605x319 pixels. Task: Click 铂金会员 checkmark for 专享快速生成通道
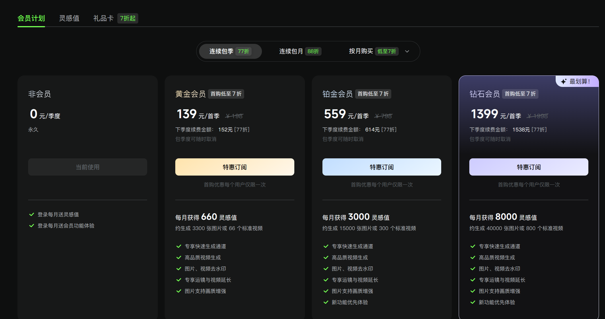(x=326, y=246)
